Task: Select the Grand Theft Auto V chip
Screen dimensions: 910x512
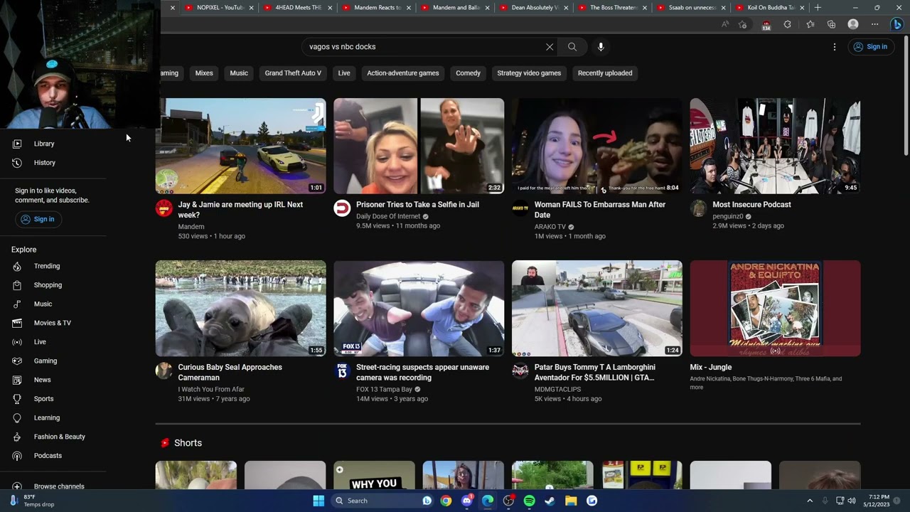Action: click(293, 73)
